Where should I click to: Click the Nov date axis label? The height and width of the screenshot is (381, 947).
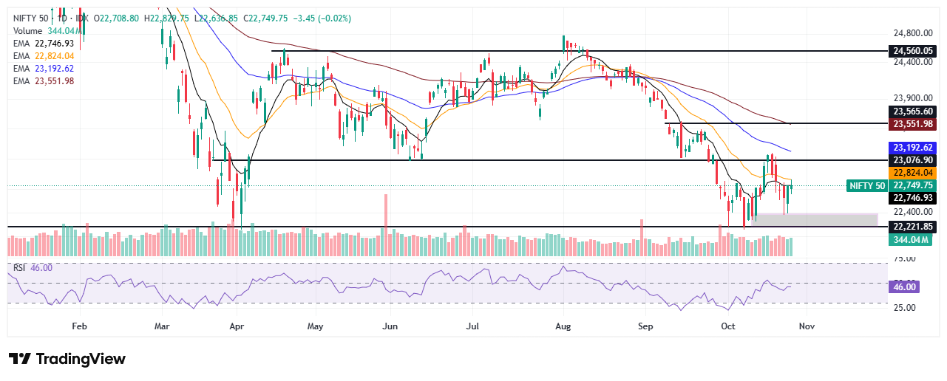[x=807, y=325]
